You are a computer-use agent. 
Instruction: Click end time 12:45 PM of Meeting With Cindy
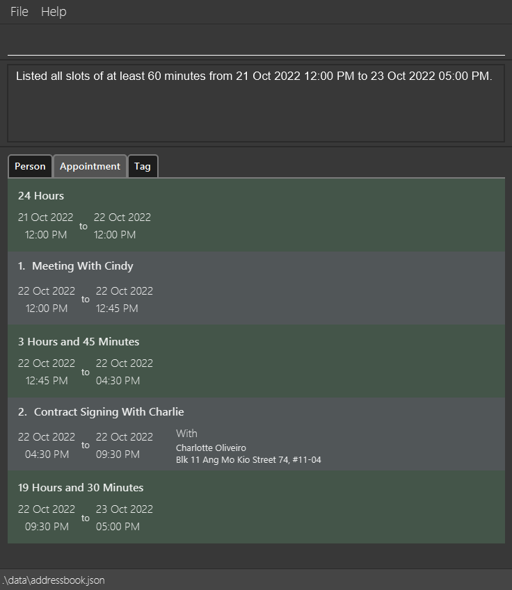[117, 308]
